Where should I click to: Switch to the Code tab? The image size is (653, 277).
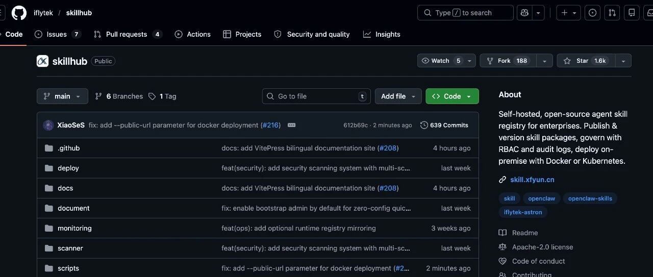pos(14,34)
